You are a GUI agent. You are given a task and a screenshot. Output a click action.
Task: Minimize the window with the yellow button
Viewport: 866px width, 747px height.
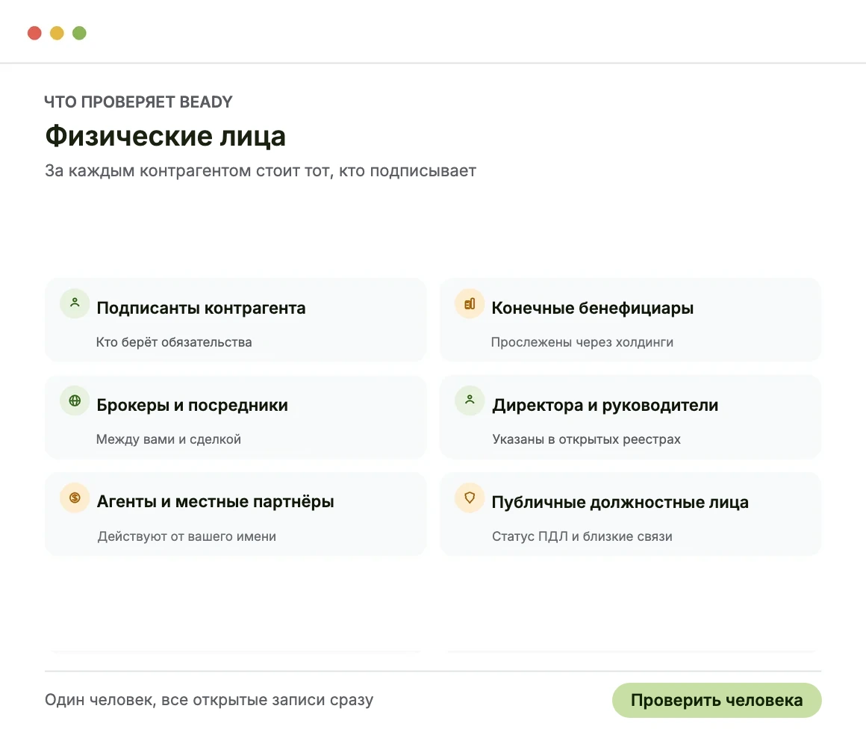(x=57, y=33)
